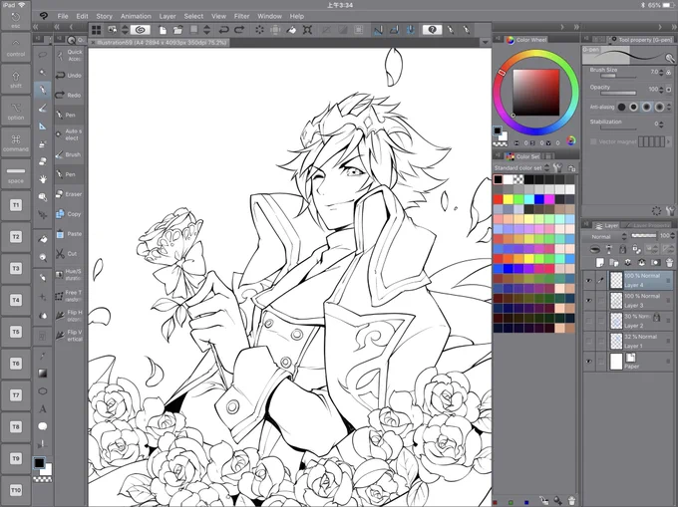Select the Text tool (A icon)
Viewport: 678px width, 507px height.
(x=42, y=408)
